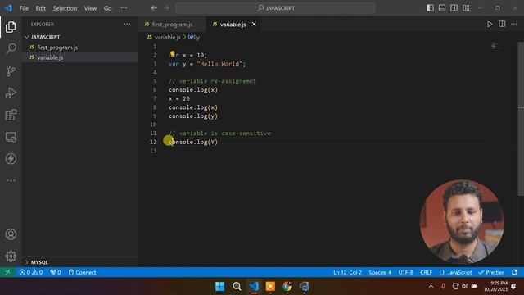
Task: Toggle the primary side bar layout icon
Action: (x=430, y=8)
